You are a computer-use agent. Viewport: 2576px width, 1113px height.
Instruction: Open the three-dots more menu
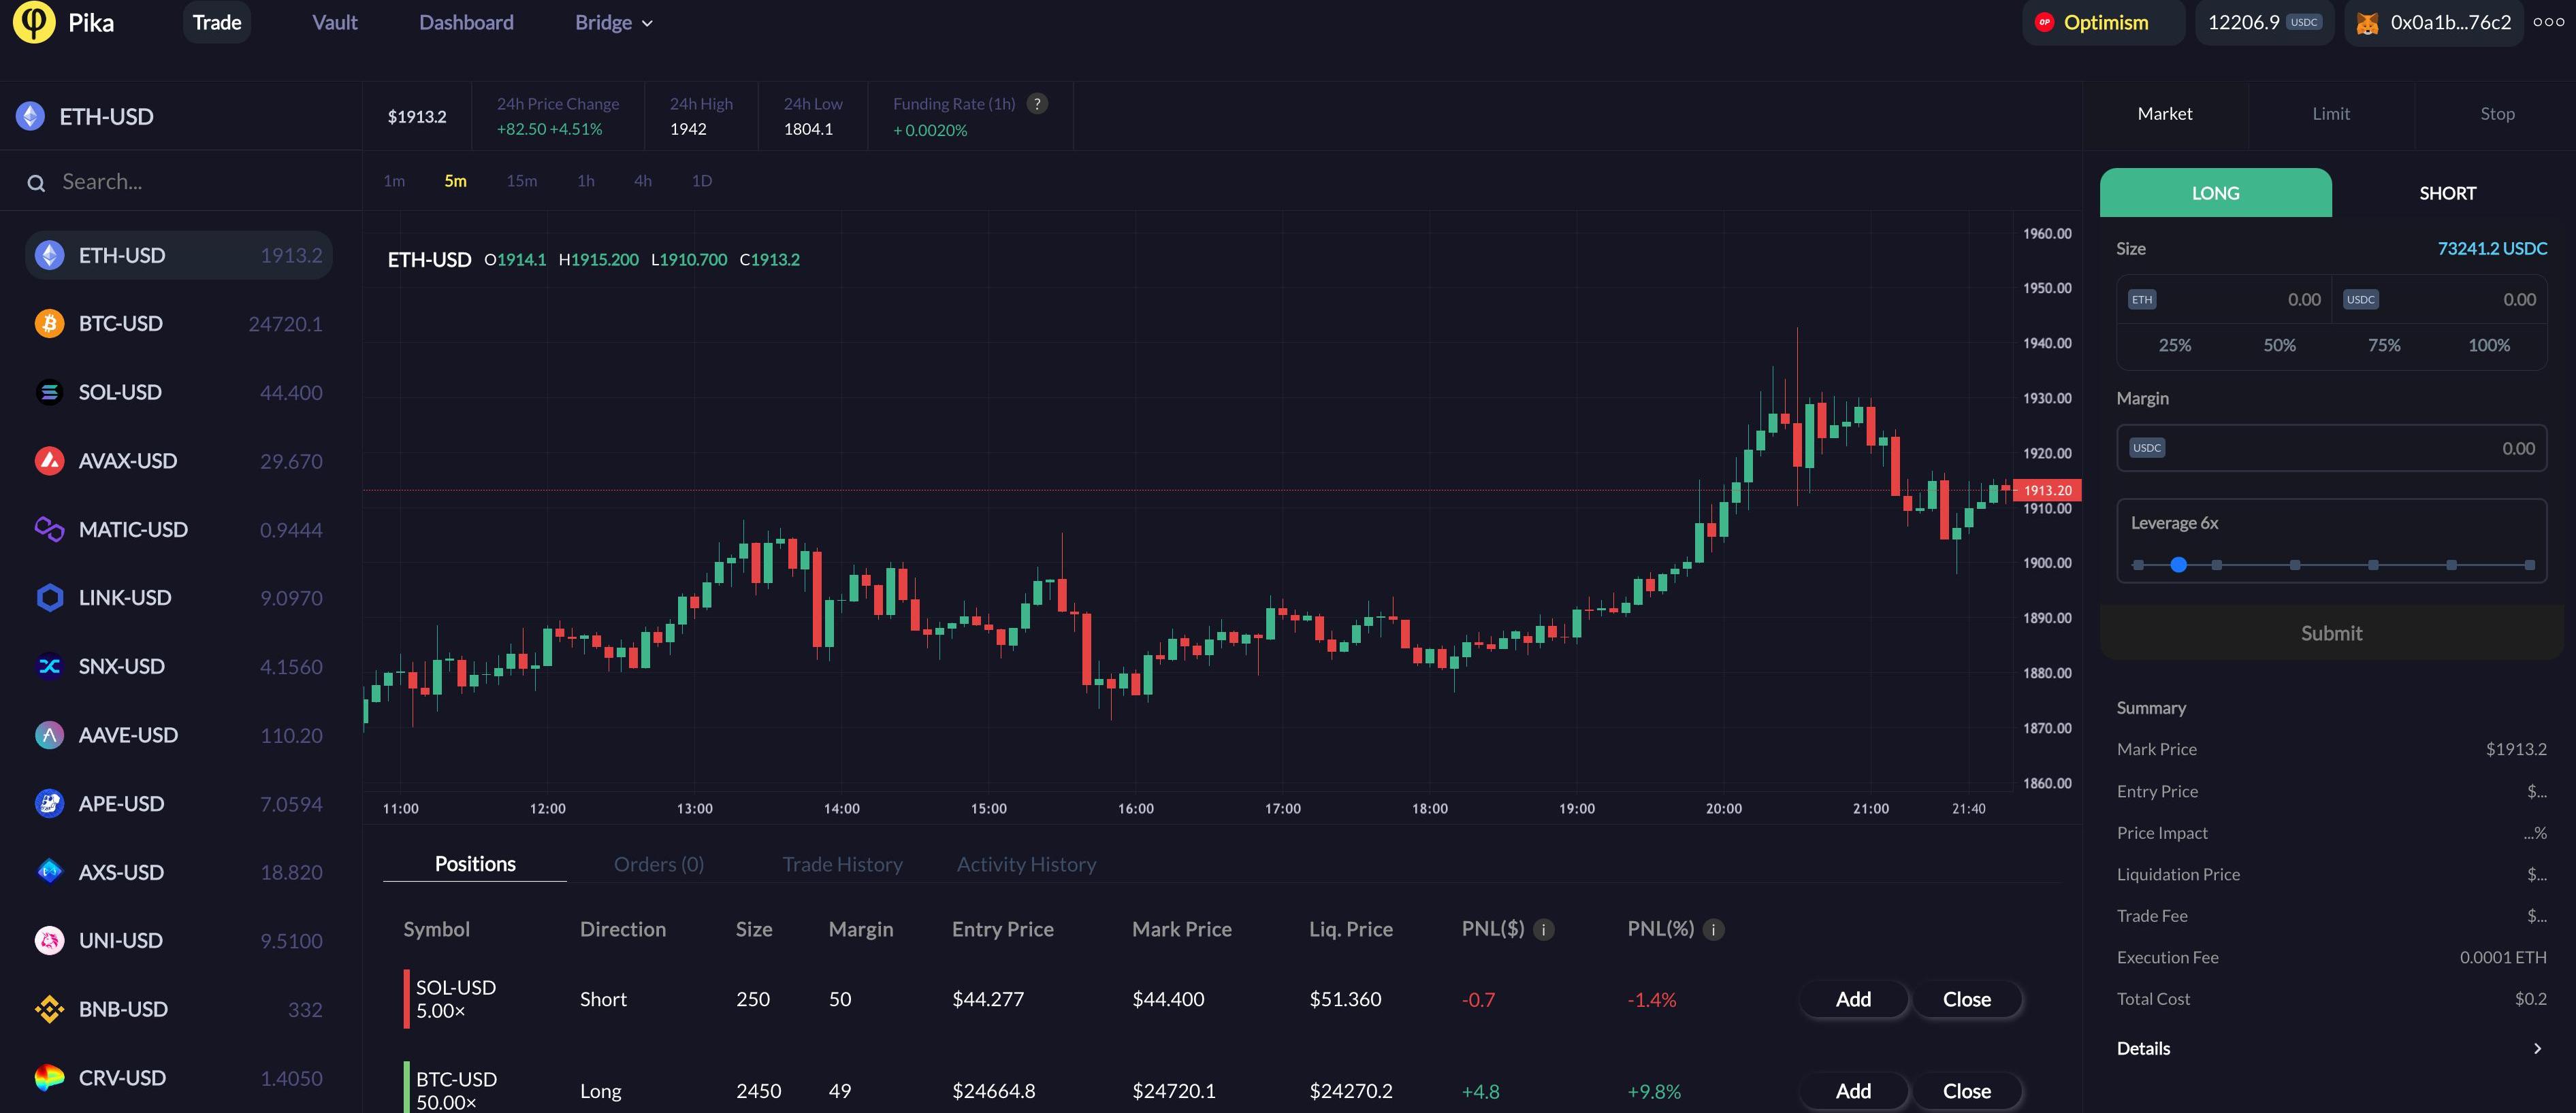pos(2548,22)
